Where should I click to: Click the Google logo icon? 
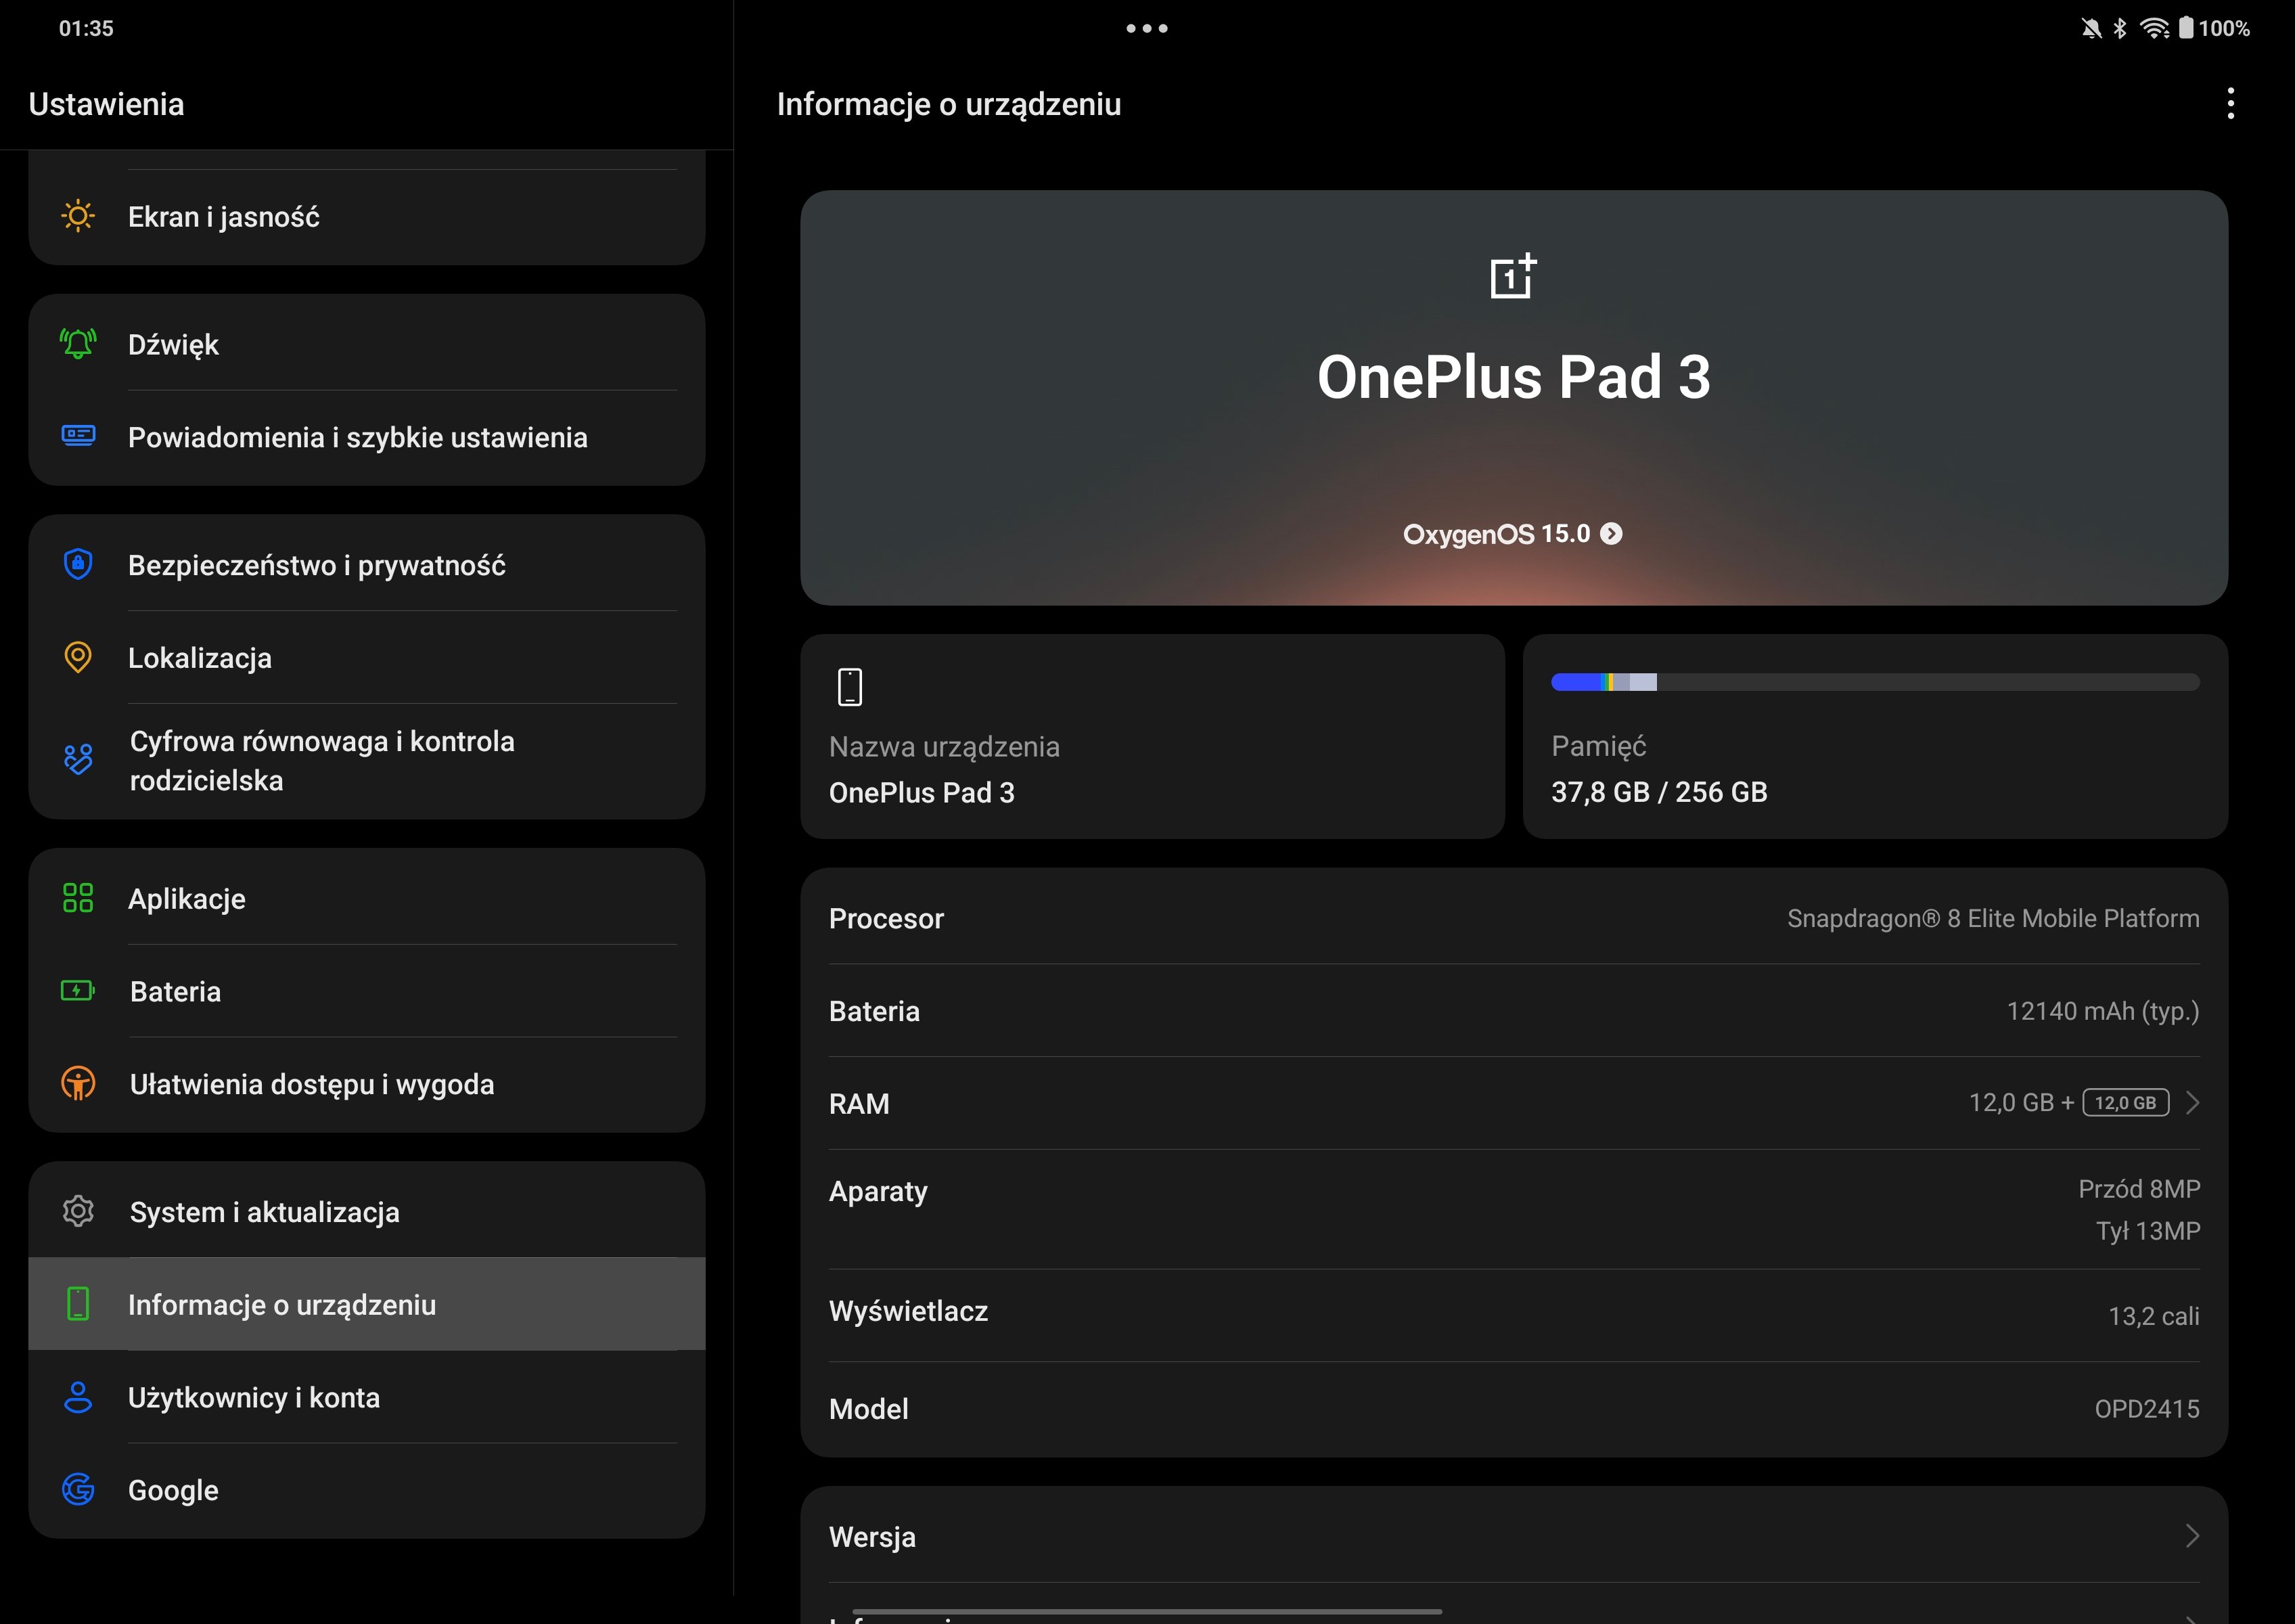78,1489
